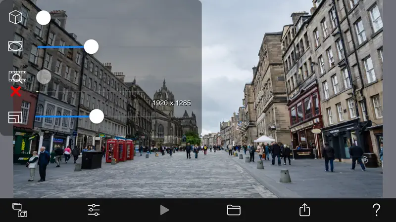Tap the film strip magnifier icon
This screenshot has width=396, height=222.
click(17, 77)
